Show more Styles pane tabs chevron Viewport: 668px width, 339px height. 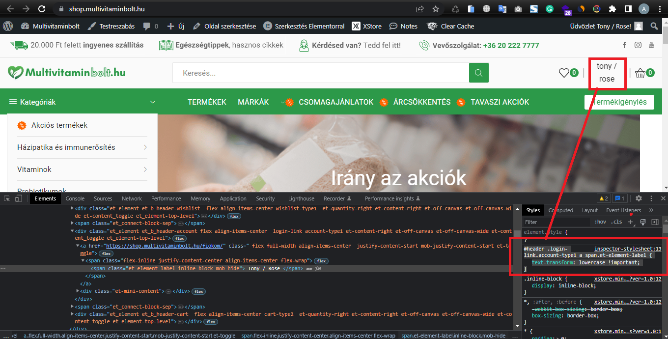(651, 210)
